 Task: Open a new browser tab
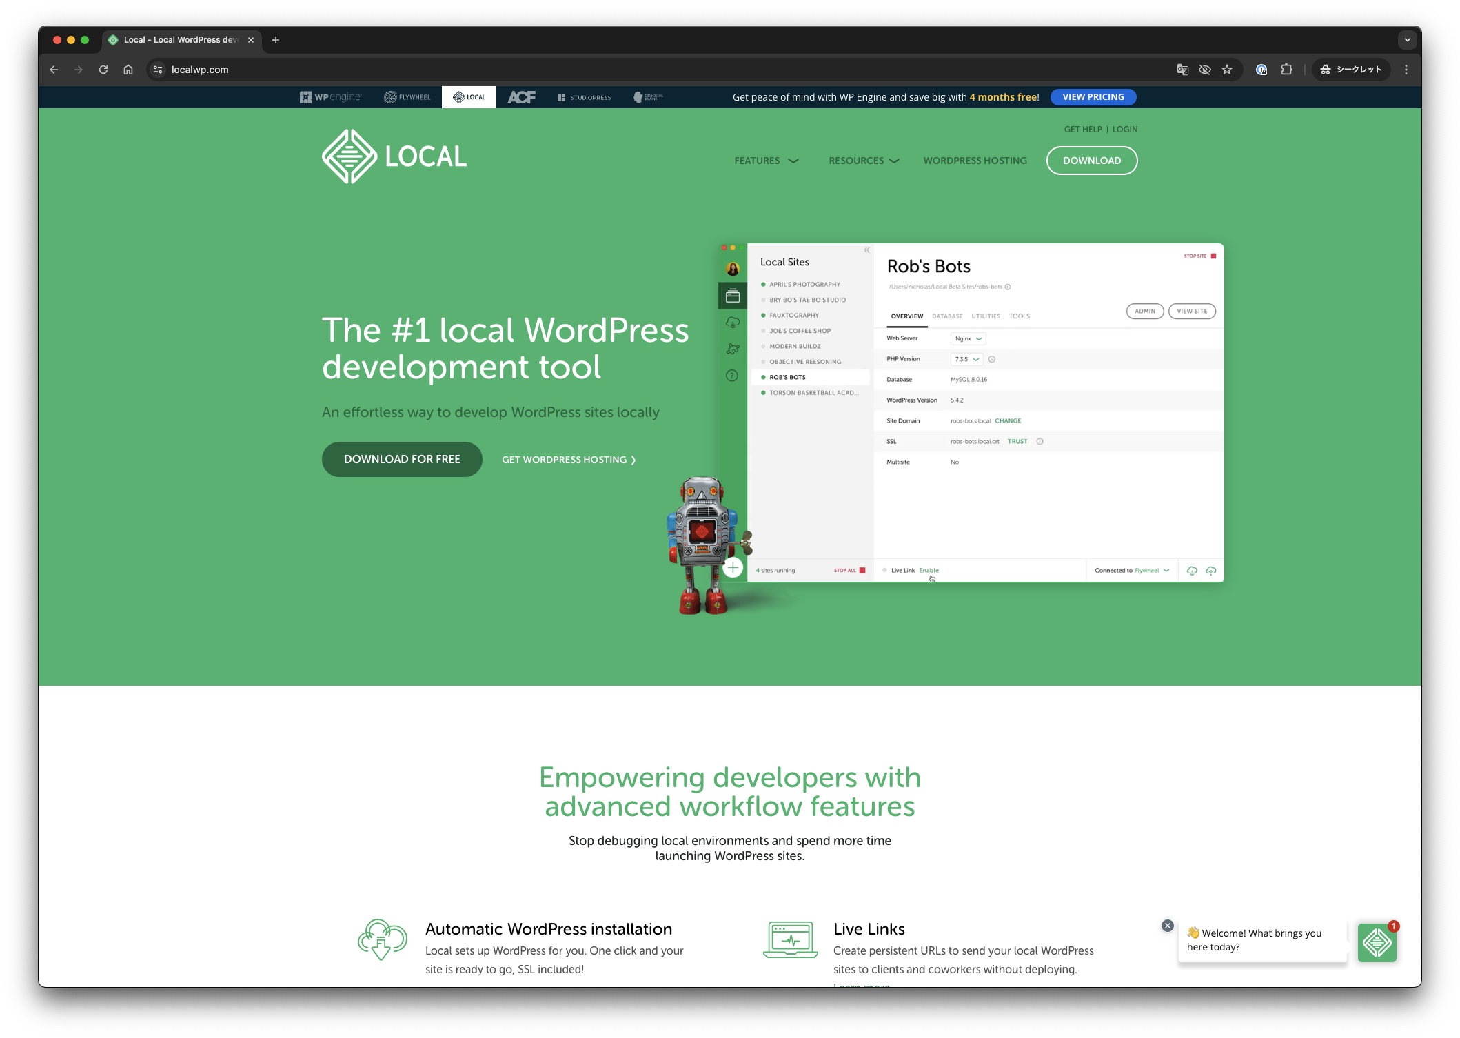coord(276,40)
